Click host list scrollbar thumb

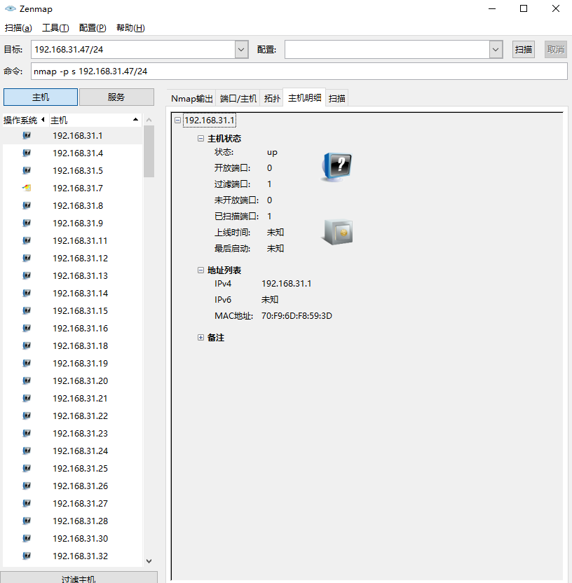pos(149,151)
